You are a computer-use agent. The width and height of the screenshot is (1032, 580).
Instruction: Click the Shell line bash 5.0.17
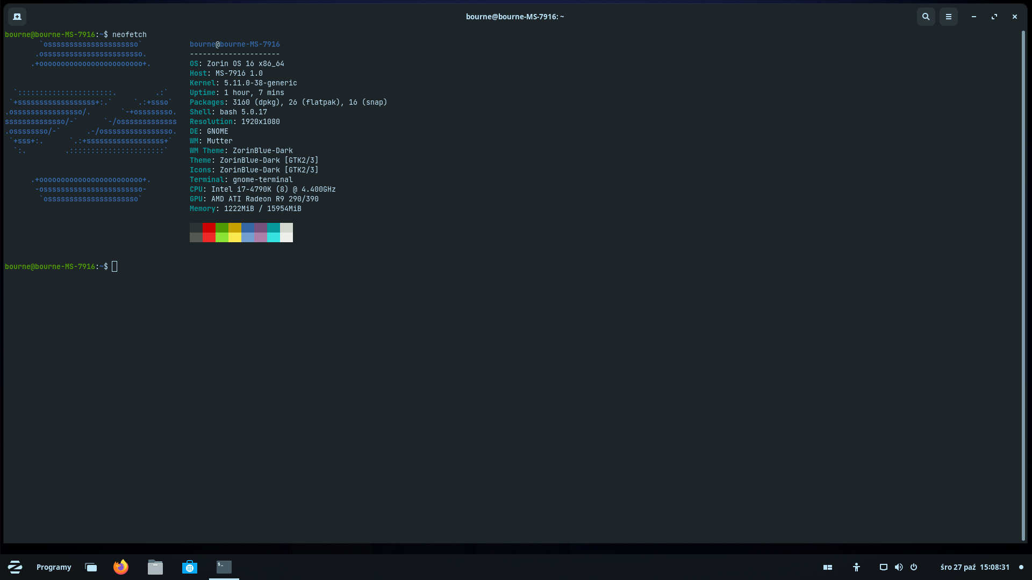coord(228,112)
